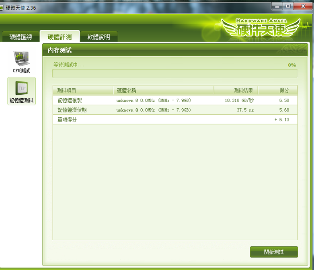Image resolution: width=314 pixels, height=270 pixels.
Task: Open the CPU測試 icon in sidebar
Action: coord(21,62)
